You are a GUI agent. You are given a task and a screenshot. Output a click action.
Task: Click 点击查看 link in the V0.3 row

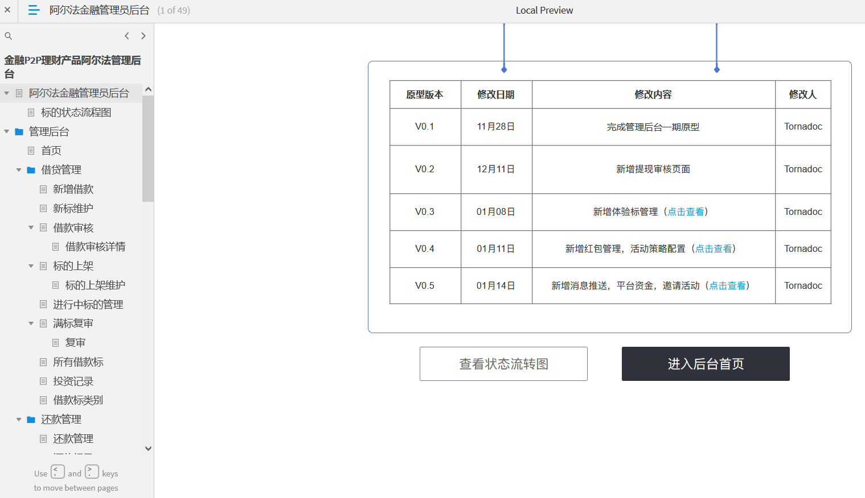coord(686,211)
